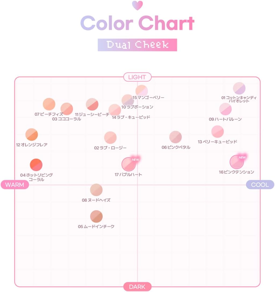This screenshot has height=292, width=275.
Task: Choose the 08 ヌードヘイズ swatch
Action: [x=96, y=190]
